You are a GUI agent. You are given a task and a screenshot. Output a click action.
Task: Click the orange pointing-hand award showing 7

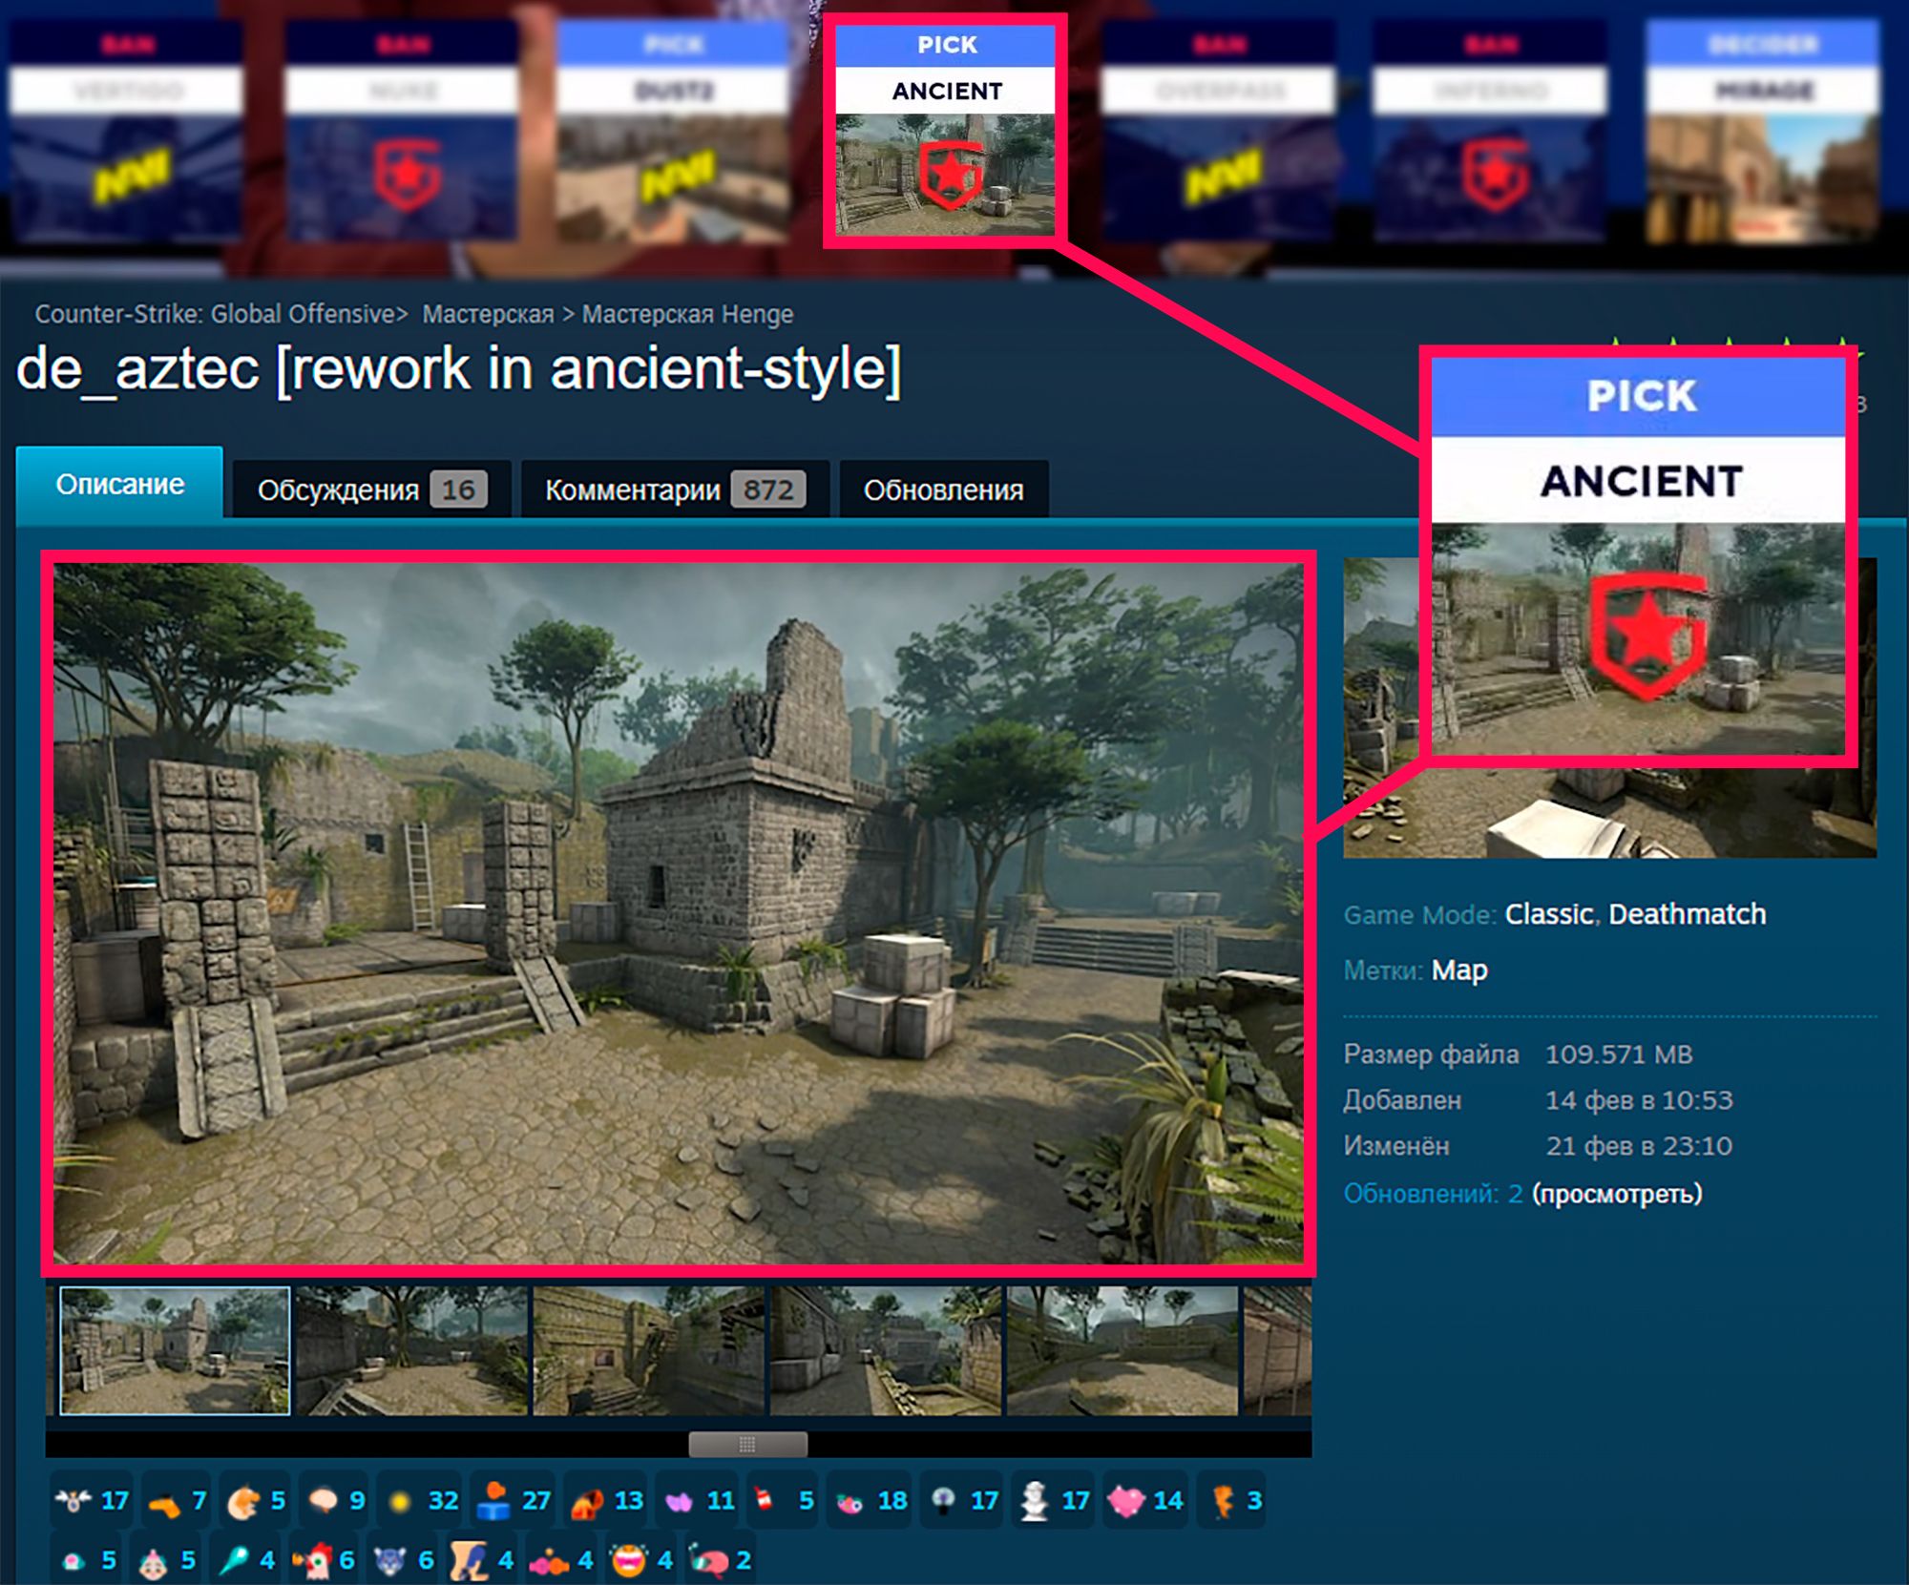(178, 1501)
